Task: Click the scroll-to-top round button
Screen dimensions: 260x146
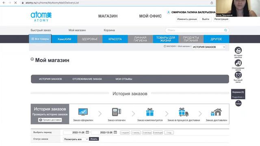Action: (238, 103)
